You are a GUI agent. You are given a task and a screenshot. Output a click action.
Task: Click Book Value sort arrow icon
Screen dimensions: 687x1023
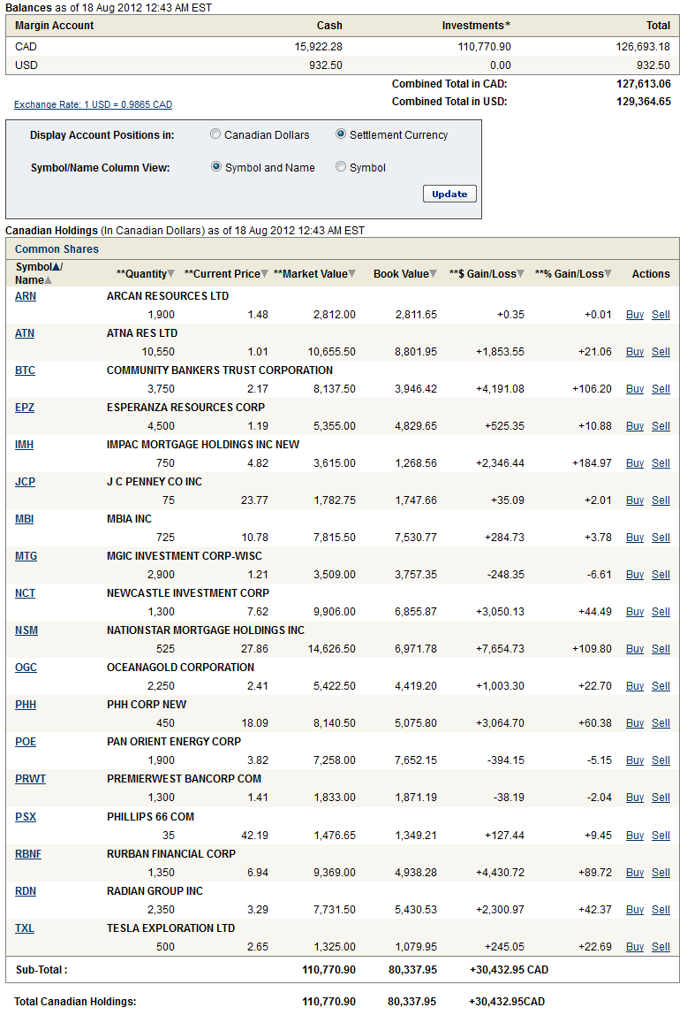[x=433, y=274]
